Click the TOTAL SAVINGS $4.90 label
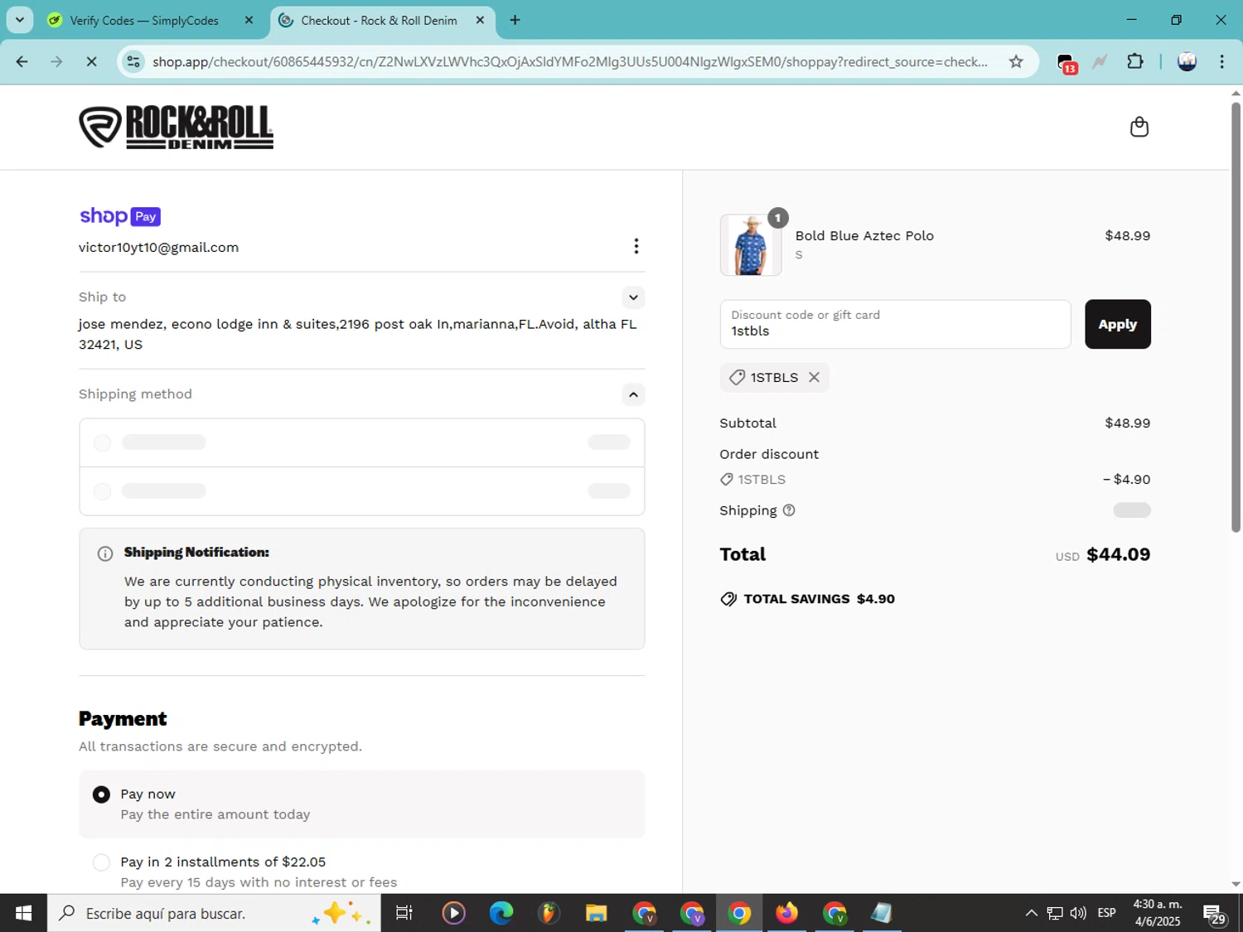 click(x=808, y=599)
